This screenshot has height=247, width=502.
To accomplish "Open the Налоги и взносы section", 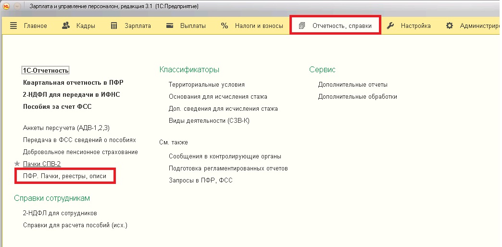I will tap(259, 26).
